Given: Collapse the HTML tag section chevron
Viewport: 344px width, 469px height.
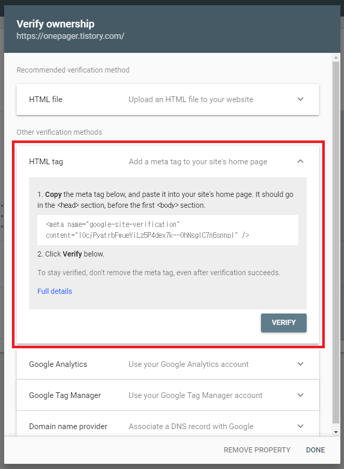Looking at the screenshot, I should tap(300, 162).
